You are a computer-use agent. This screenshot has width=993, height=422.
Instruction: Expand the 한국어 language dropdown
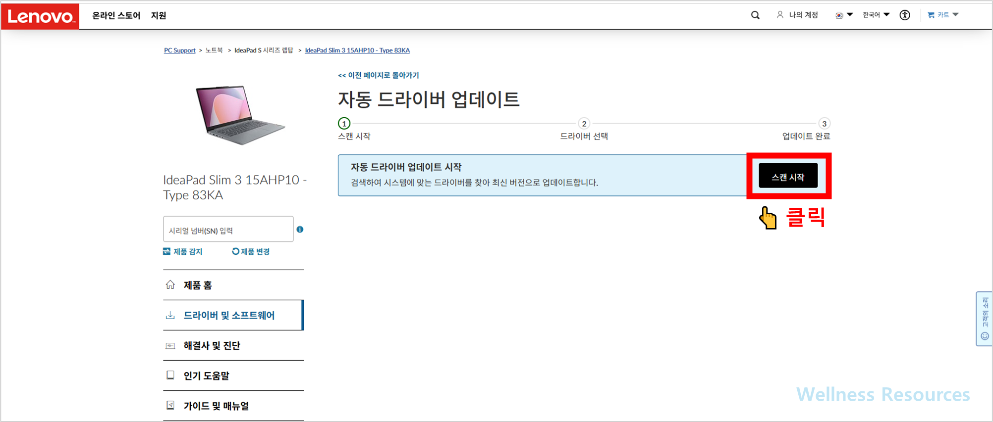pyautogui.click(x=876, y=15)
